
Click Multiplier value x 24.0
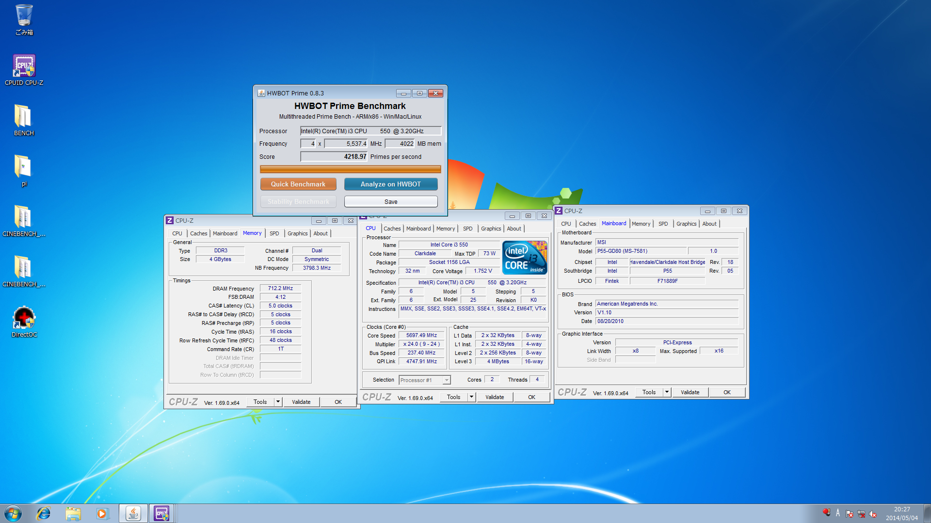(421, 344)
